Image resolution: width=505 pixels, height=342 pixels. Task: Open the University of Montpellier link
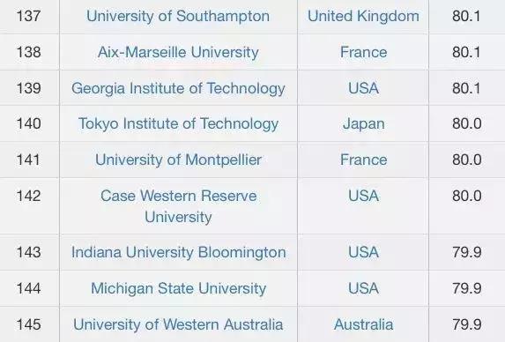pos(178,160)
